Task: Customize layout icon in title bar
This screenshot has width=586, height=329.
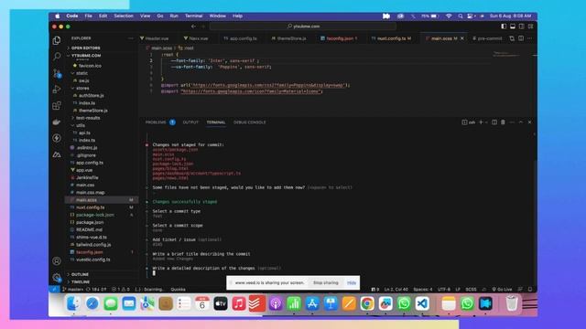Action: [530, 27]
